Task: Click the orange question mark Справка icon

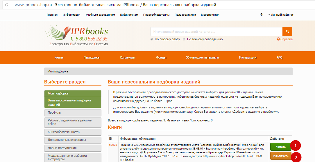Action: (278, 39)
